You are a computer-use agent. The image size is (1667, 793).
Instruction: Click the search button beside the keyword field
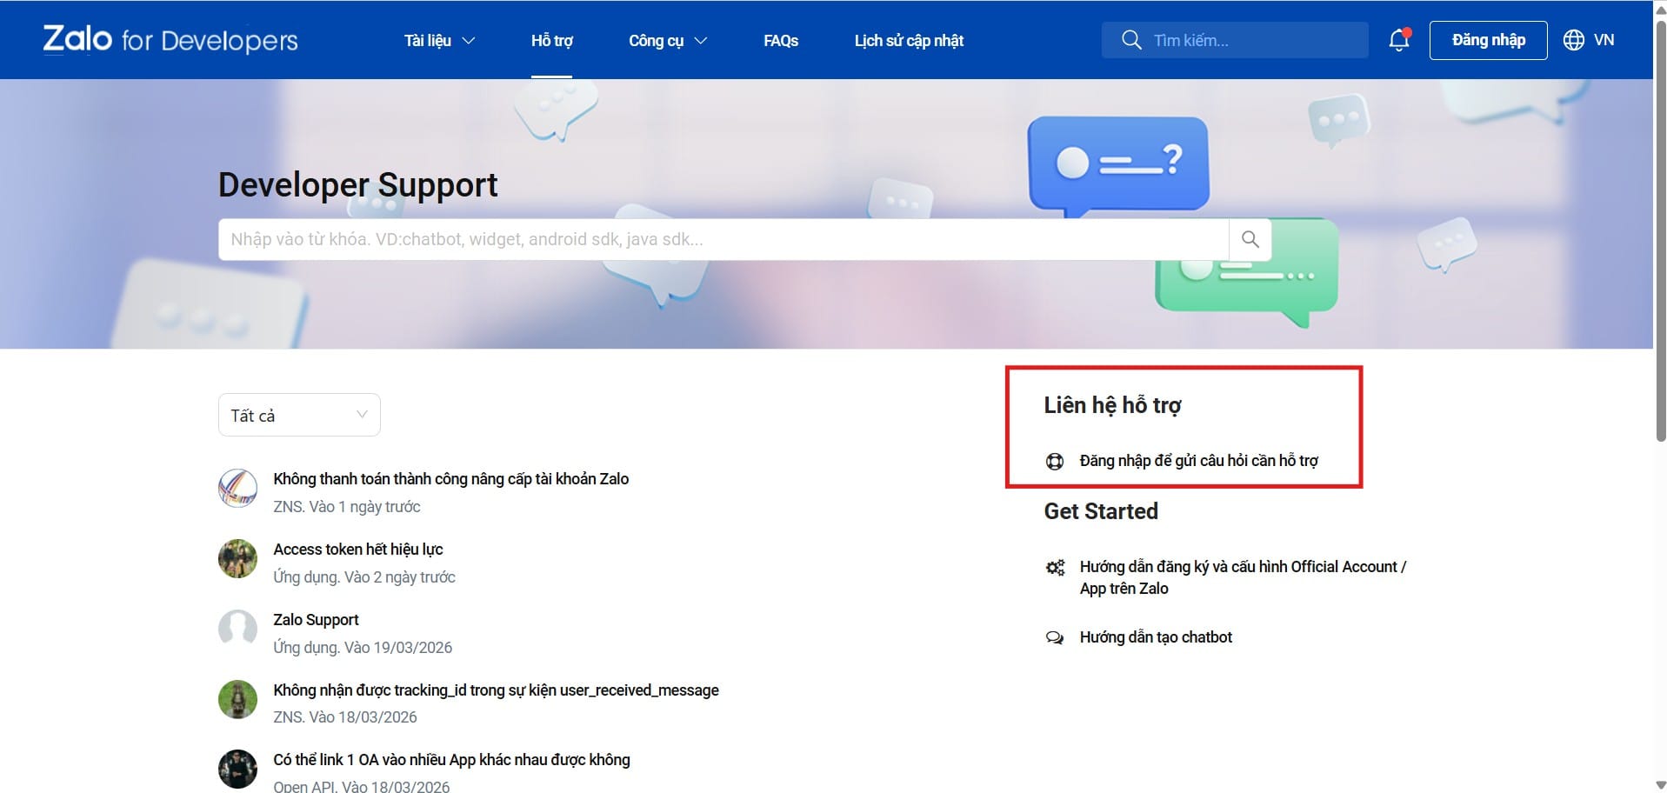1250,239
